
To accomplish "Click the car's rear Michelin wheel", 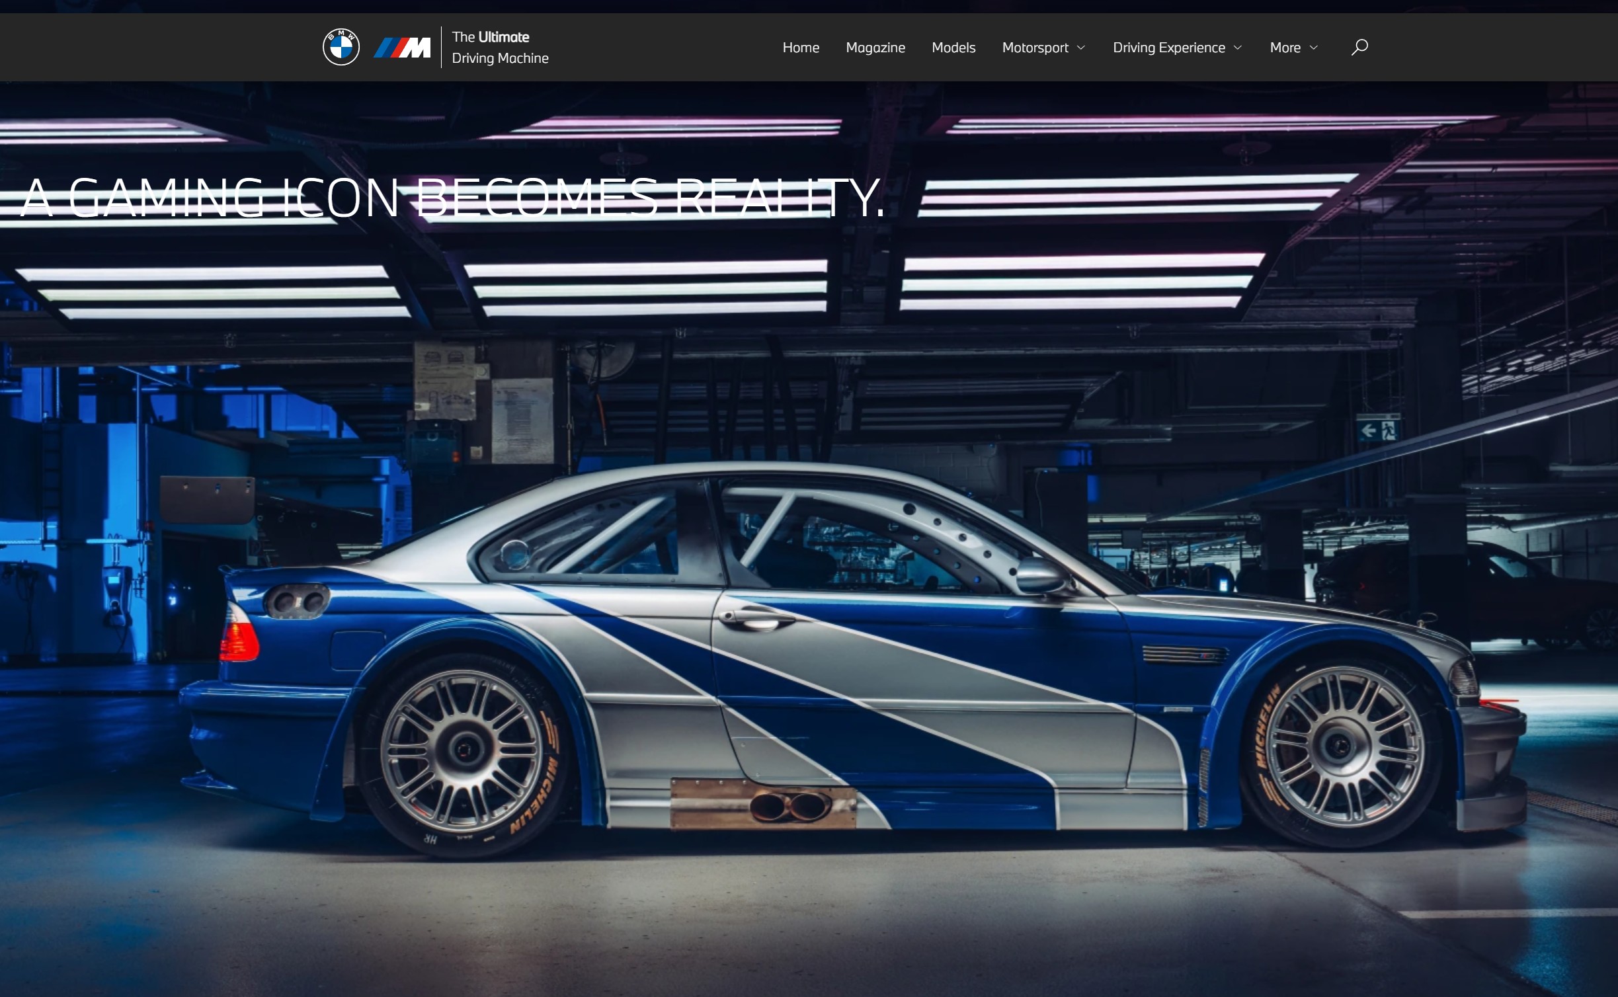I will pyautogui.click(x=465, y=750).
